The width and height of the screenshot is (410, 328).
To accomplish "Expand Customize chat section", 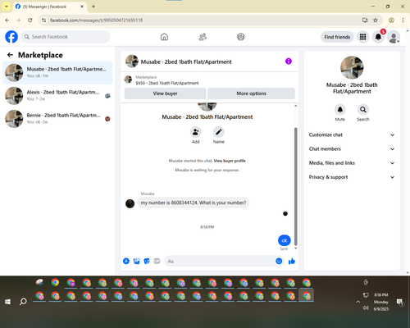I will point(352,134).
